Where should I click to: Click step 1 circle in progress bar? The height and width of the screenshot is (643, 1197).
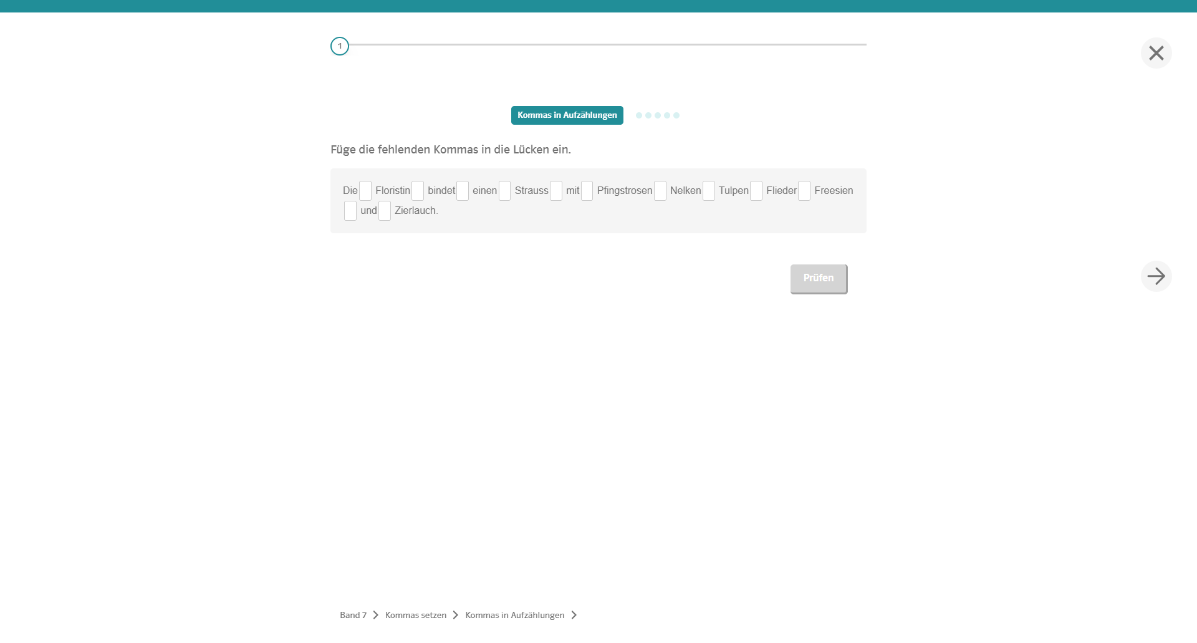tap(340, 46)
